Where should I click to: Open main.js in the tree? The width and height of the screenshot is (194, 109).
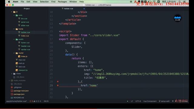coord(21,63)
